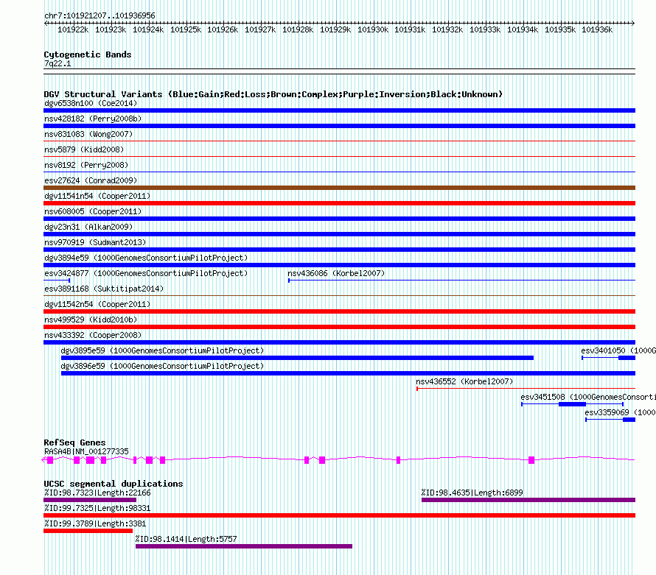Image resolution: width=656 pixels, height=575 pixels.
Task: Open variant esv3424877 label
Action: 146,273
